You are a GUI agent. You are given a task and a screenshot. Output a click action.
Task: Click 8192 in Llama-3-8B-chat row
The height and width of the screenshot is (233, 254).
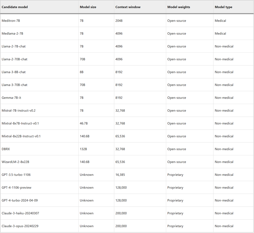tap(119, 72)
